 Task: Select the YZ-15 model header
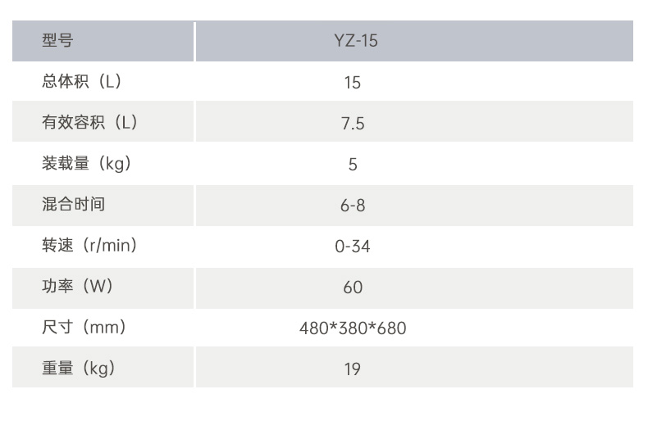pos(356,41)
